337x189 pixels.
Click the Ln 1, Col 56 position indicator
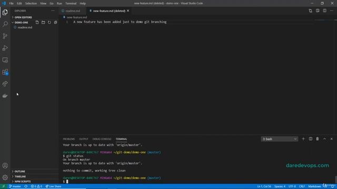264,186
